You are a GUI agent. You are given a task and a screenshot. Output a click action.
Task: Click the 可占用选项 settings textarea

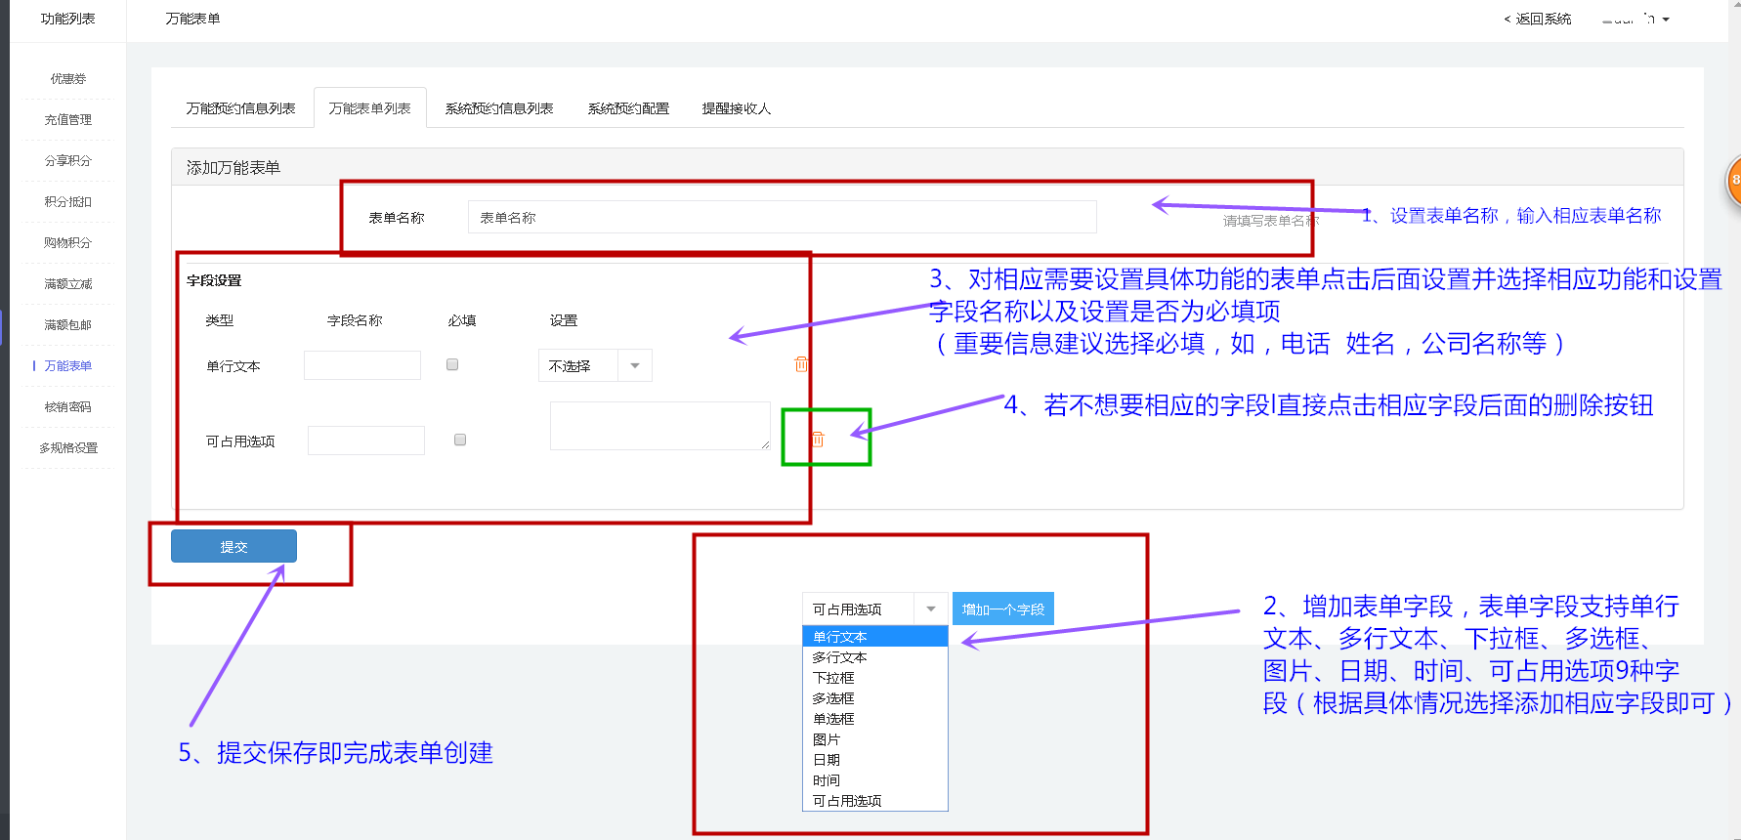(659, 426)
